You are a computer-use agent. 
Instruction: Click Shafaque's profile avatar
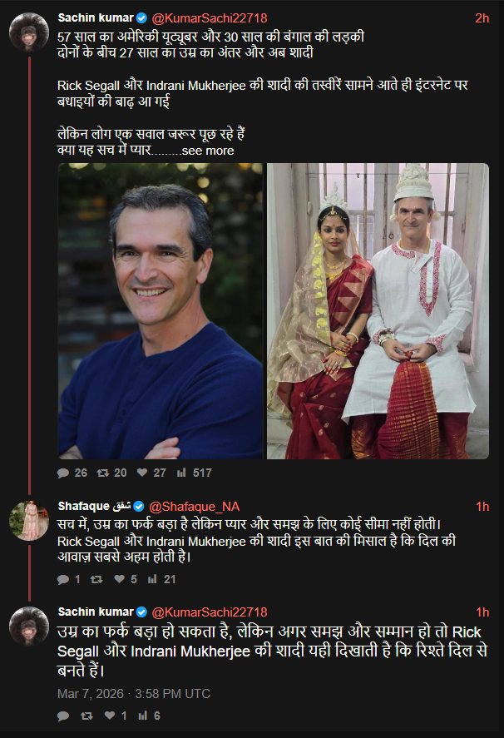click(x=28, y=520)
